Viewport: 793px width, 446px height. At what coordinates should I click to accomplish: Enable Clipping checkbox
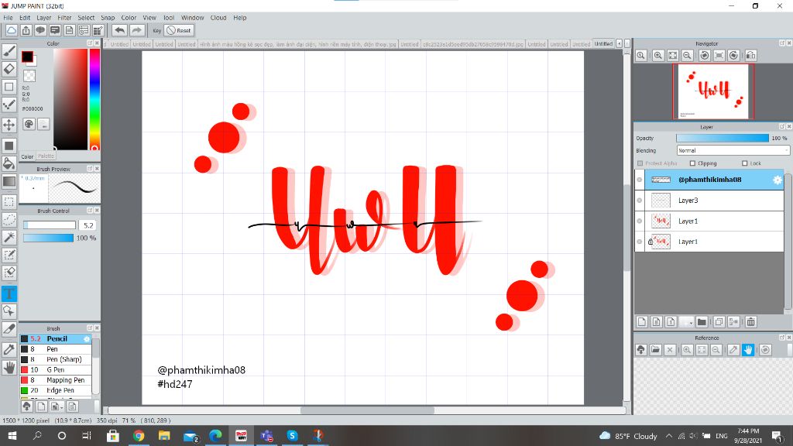692,163
